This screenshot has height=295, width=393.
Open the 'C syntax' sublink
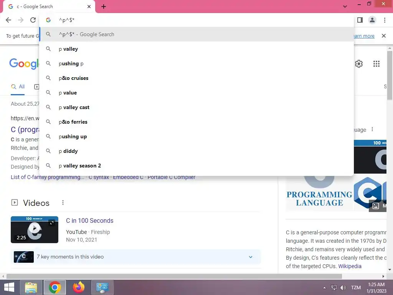click(99, 177)
